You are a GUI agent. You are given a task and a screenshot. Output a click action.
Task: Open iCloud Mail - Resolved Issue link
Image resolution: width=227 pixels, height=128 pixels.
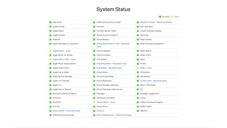pyautogui.click(x=109, y=68)
